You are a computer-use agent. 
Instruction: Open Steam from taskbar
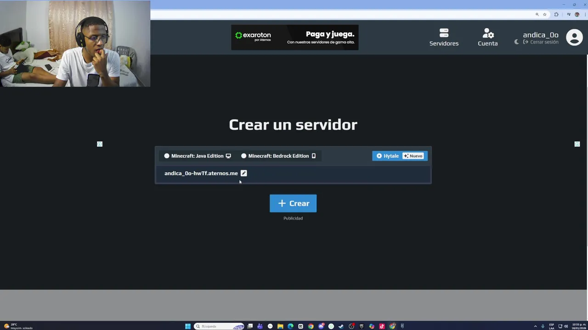coord(341,326)
